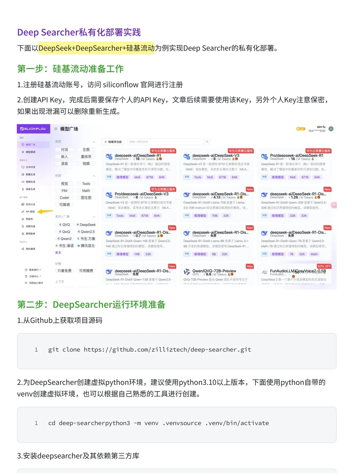Click the SiliconFlow logo

pos(33,129)
